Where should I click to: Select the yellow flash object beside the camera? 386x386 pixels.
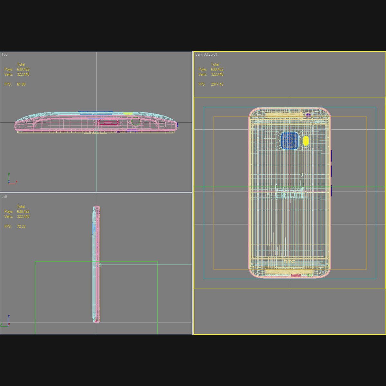point(306,141)
